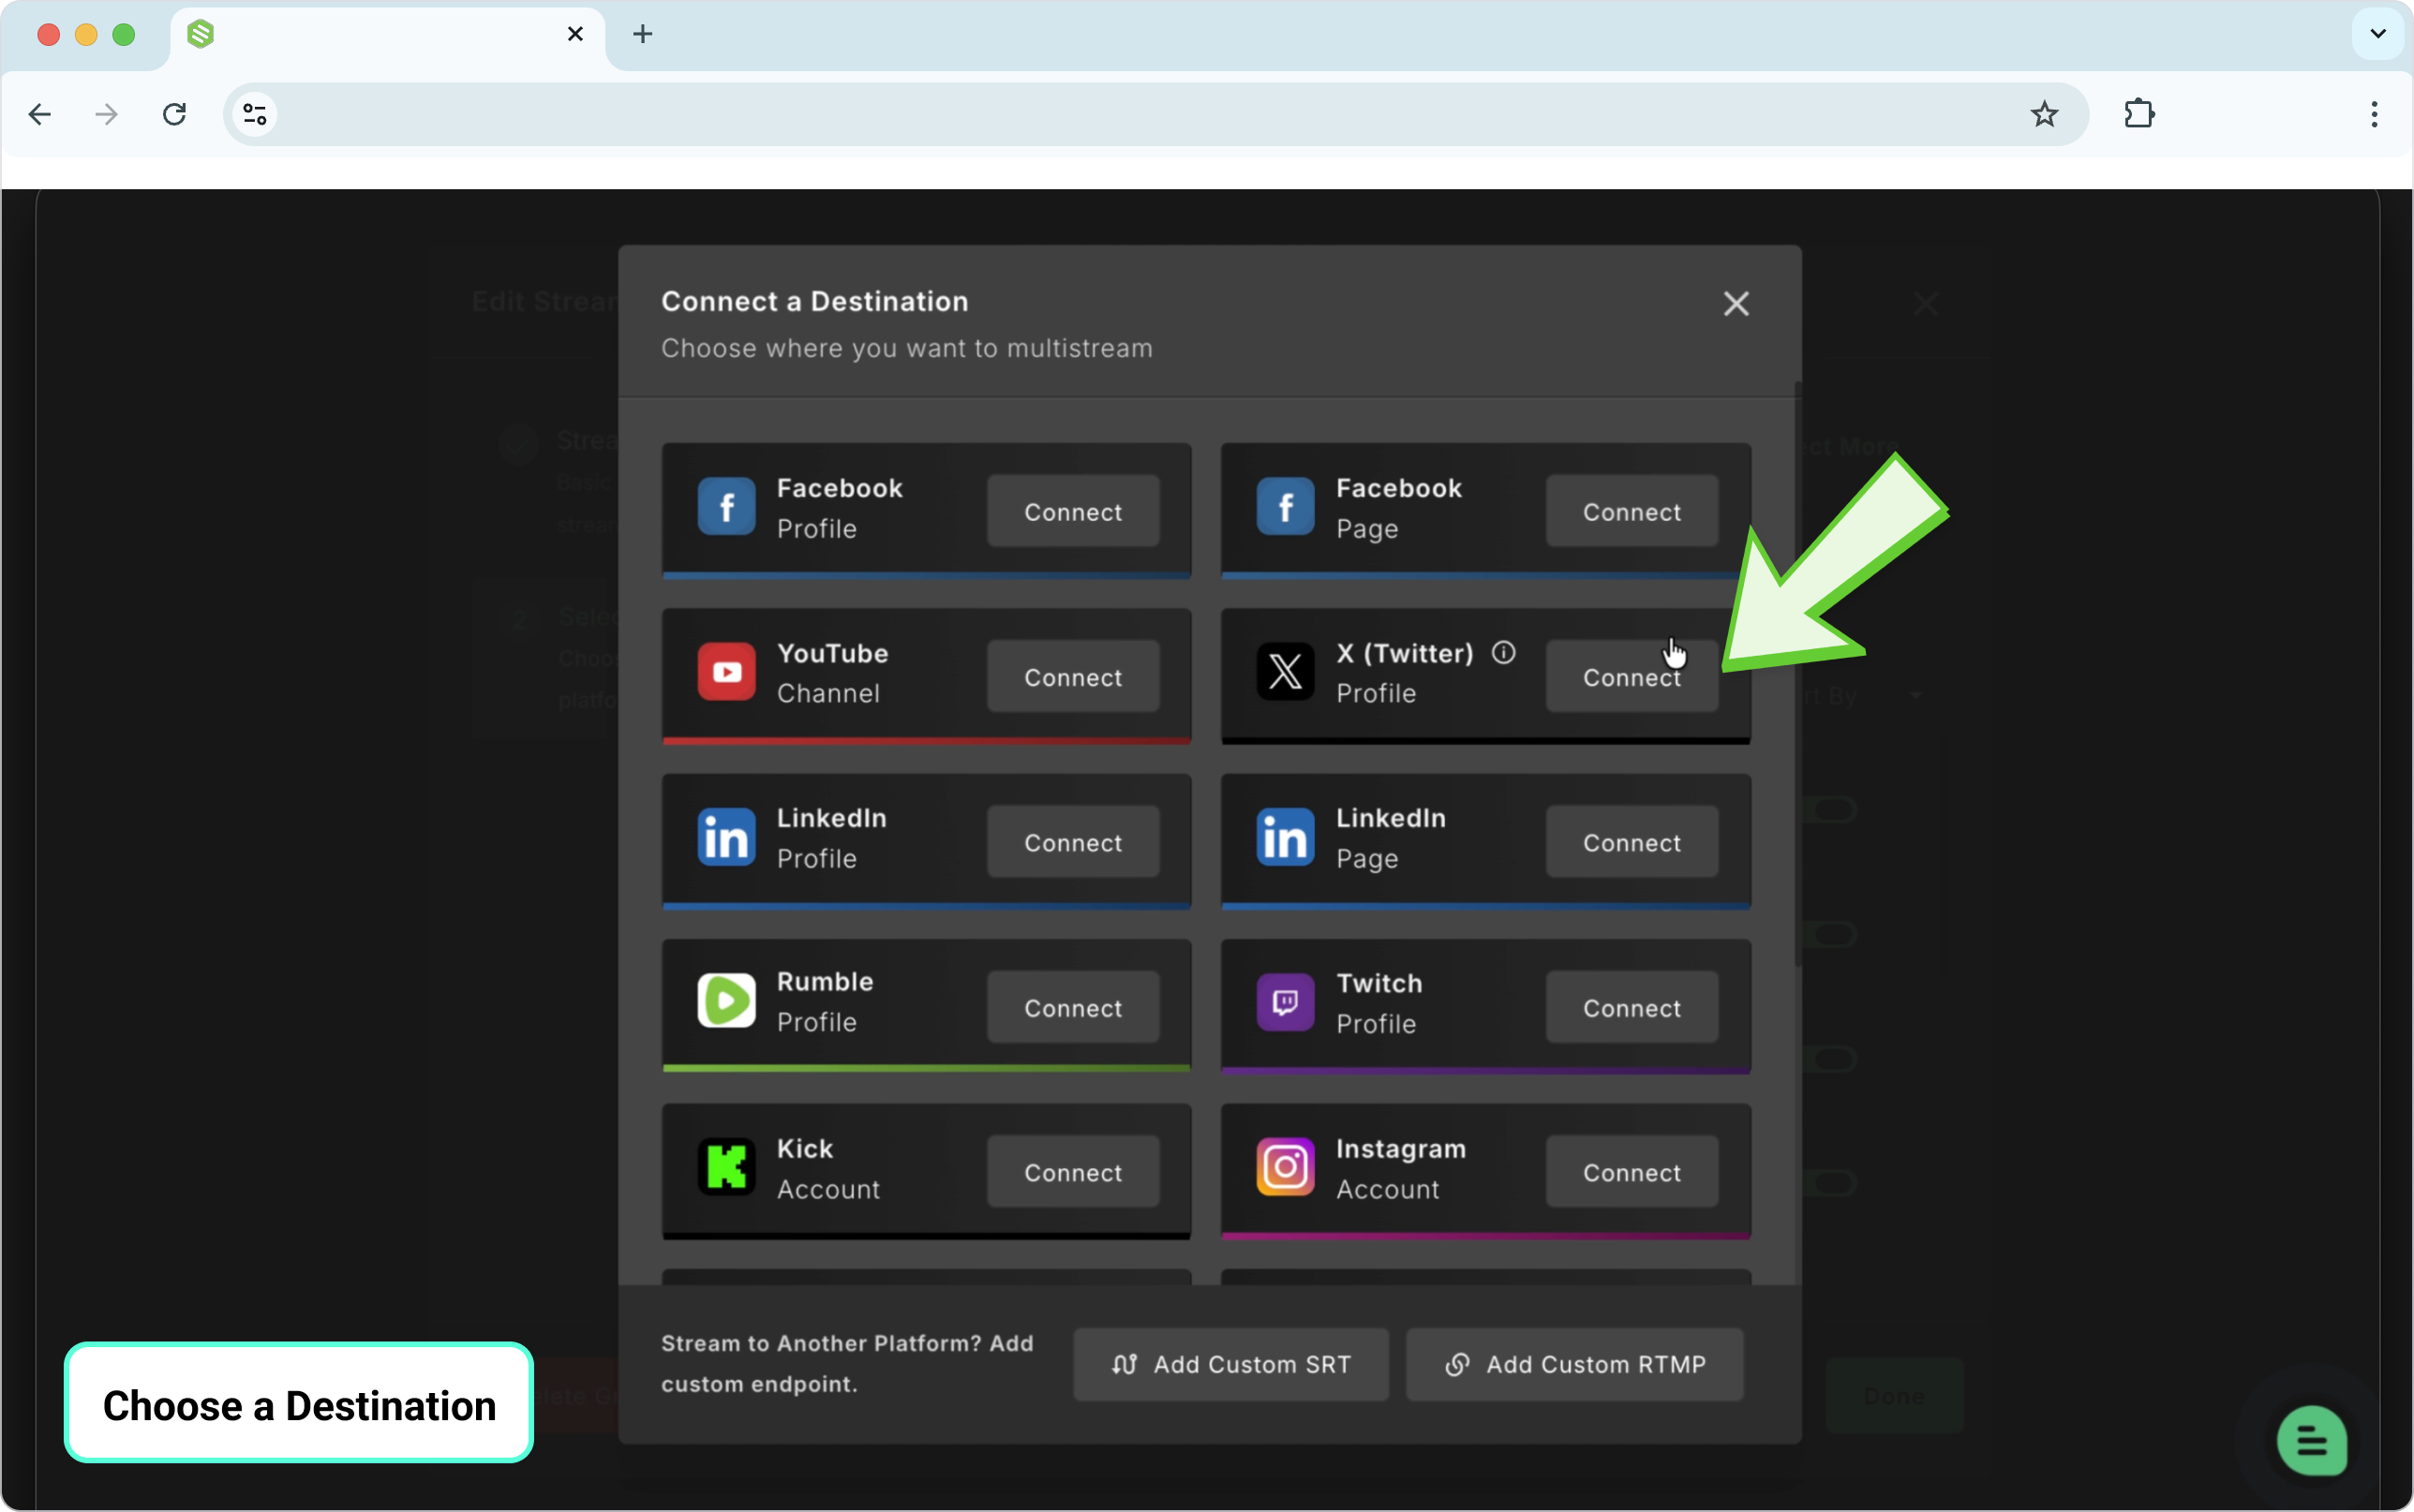Click the 'Connect a Destination' heading
The width and height of the screenshot is (2414, 1512).
814,301
